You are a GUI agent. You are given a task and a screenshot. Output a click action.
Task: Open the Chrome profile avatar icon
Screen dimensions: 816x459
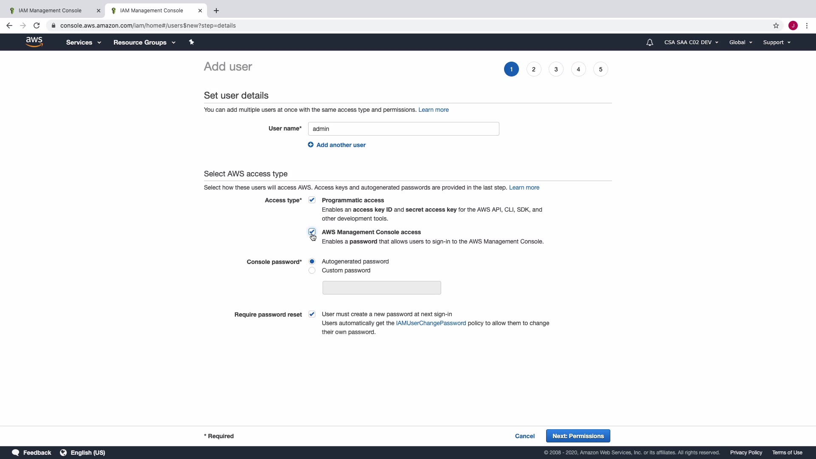coord(793,25)
